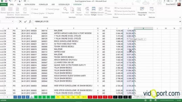Image resolution: width=182 pixels, height=102 pixels.
Task: Select the row 1113 header
Action: click(2, 33)
